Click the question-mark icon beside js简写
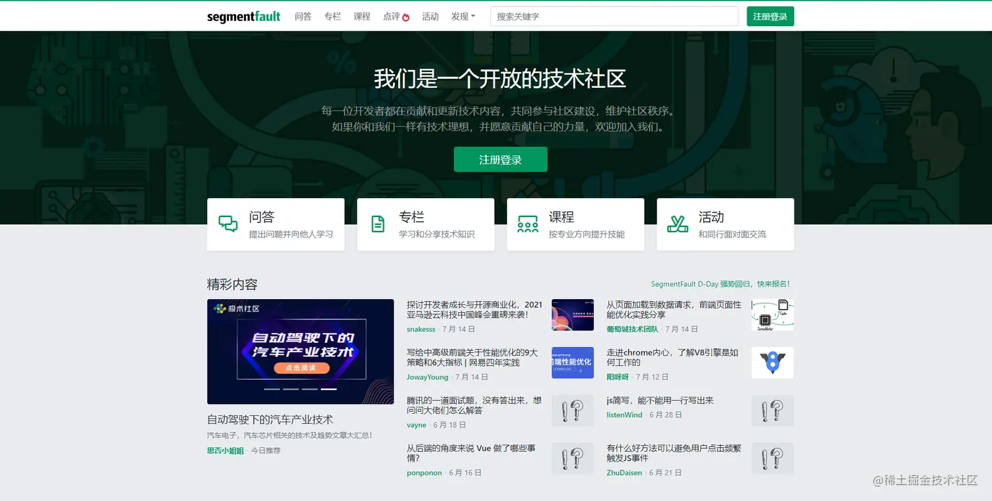The width and height of the screenshot is (992, 501). tap(773, 411)
